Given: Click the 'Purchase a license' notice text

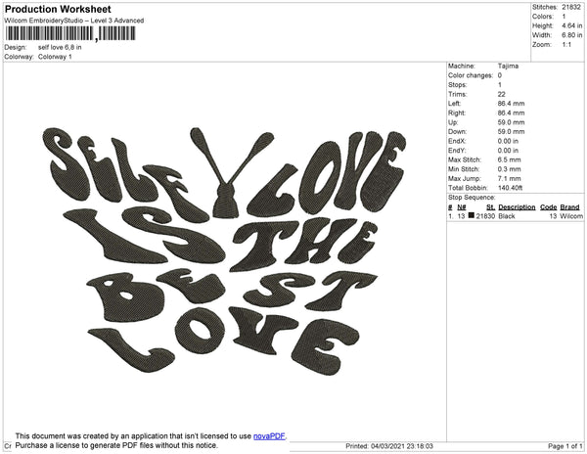Looking at the screenshot, I should point(116,445).
